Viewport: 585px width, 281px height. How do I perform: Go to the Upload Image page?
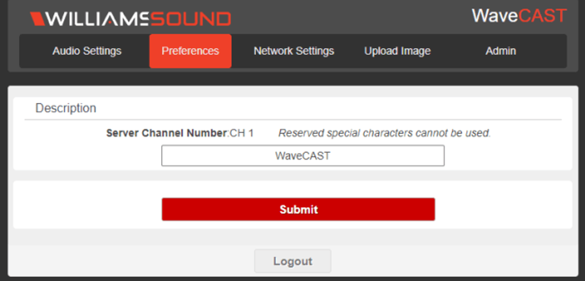397,51
